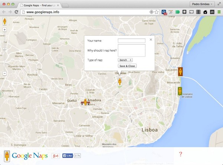Click the S. João da Talha label
Screen dimensions: 223x165
(x=177, y=45)
